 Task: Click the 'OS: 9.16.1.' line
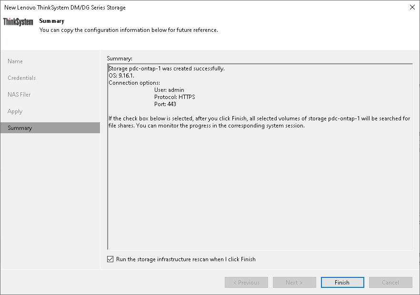point(121,76)
